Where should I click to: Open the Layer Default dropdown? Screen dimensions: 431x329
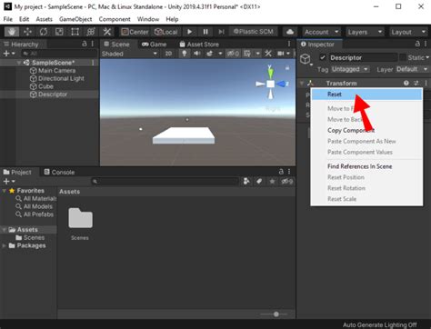(412, 69)
